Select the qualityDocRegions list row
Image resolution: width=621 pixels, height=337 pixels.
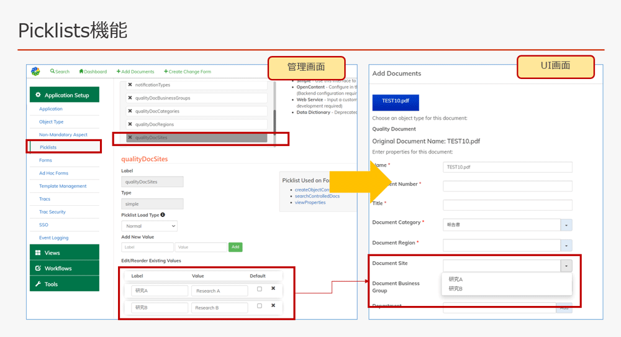click(197, 124)
